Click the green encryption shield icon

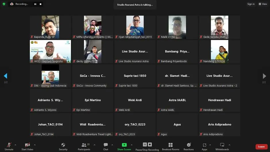pyautogui.click(x=4, y=4)
